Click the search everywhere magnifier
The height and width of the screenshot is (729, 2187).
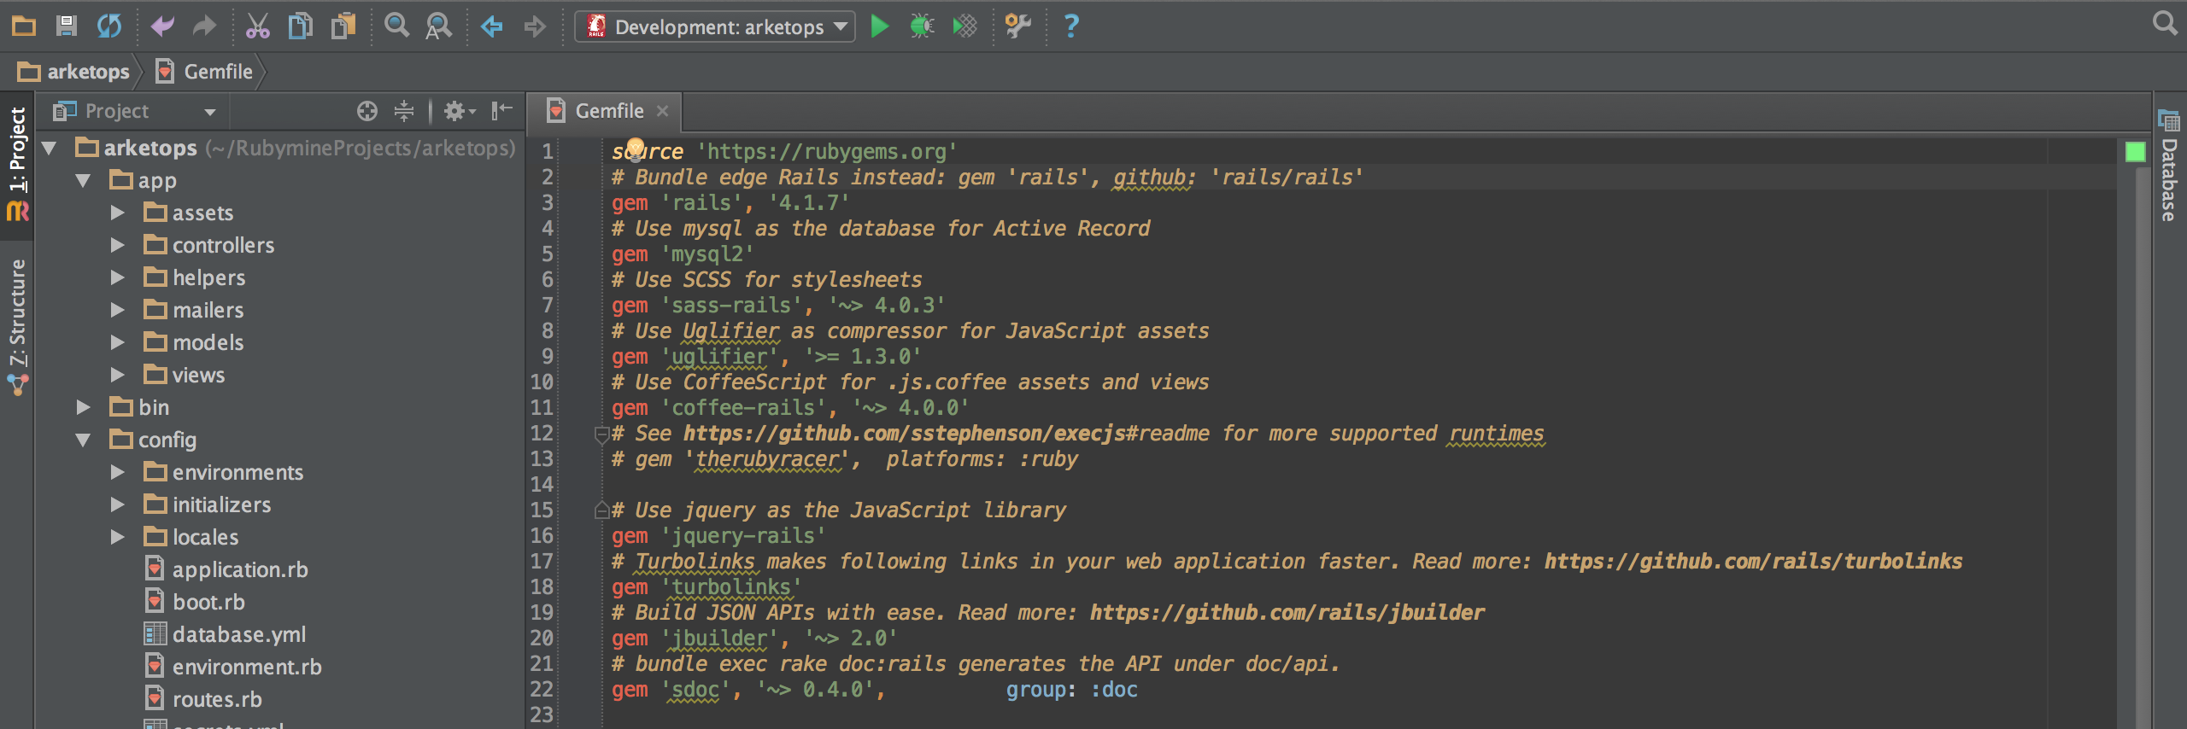point(2165,23)
